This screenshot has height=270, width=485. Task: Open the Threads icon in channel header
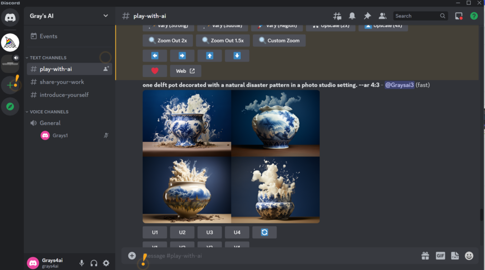coord(337,16)
